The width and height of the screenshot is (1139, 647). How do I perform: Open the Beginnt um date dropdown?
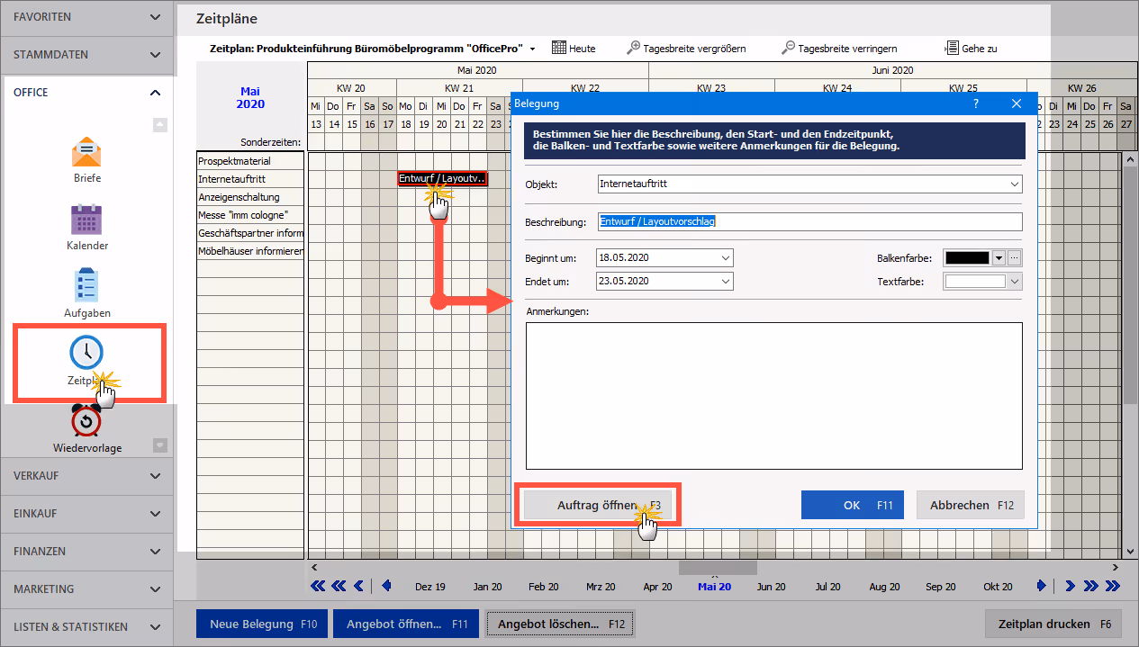click(x=726, y=258)
